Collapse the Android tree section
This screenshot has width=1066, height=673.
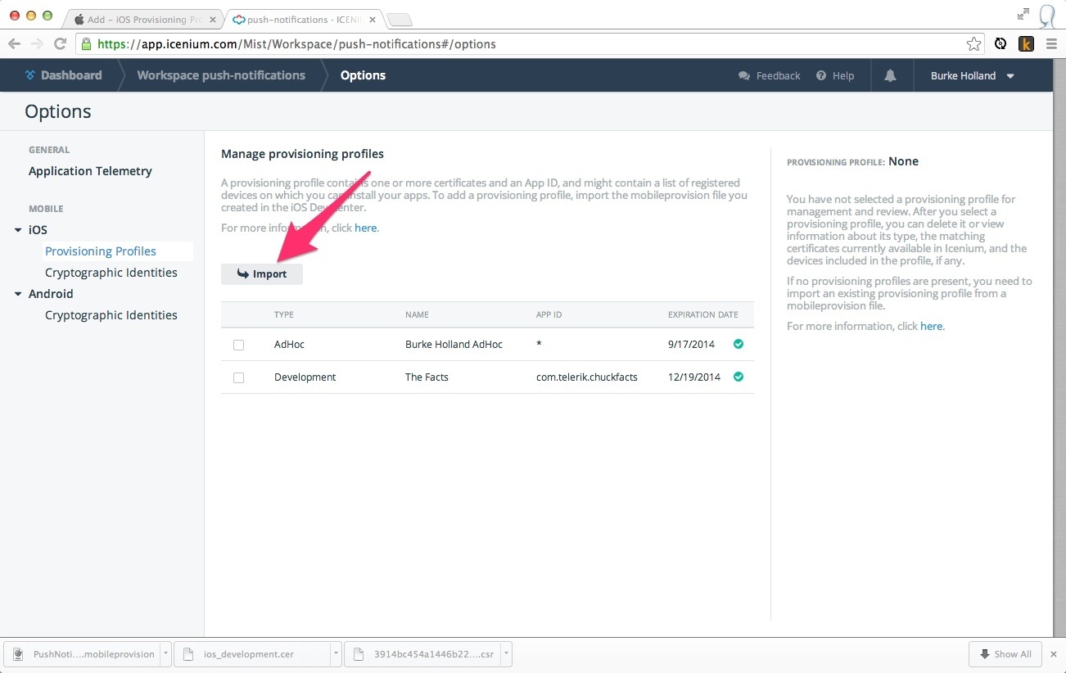coord(18,294)
